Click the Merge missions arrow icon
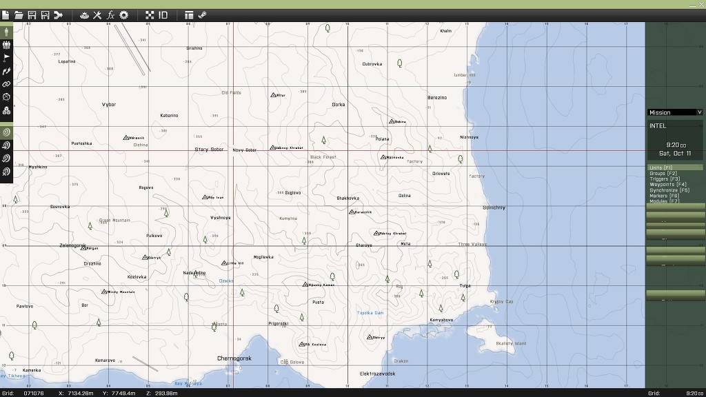This screenshot has width=706, height=397. pos(59,14)
